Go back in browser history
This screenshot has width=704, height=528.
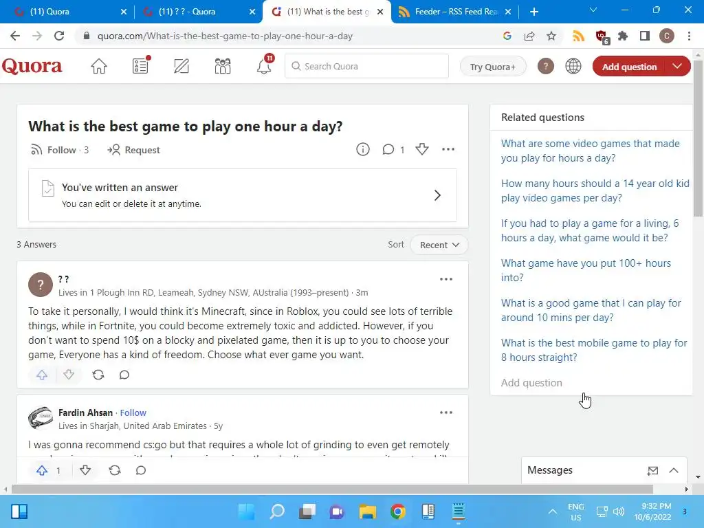click(x=15, y=36)
